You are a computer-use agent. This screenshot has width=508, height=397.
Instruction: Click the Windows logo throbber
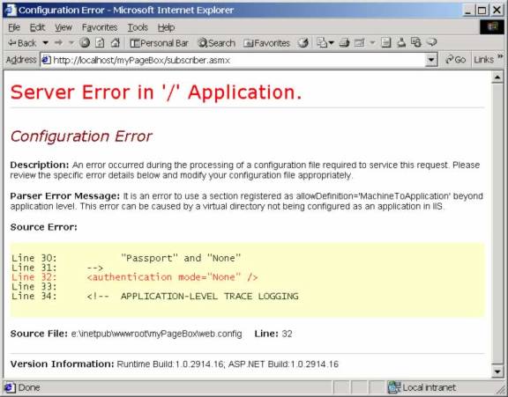coord(492,27)
